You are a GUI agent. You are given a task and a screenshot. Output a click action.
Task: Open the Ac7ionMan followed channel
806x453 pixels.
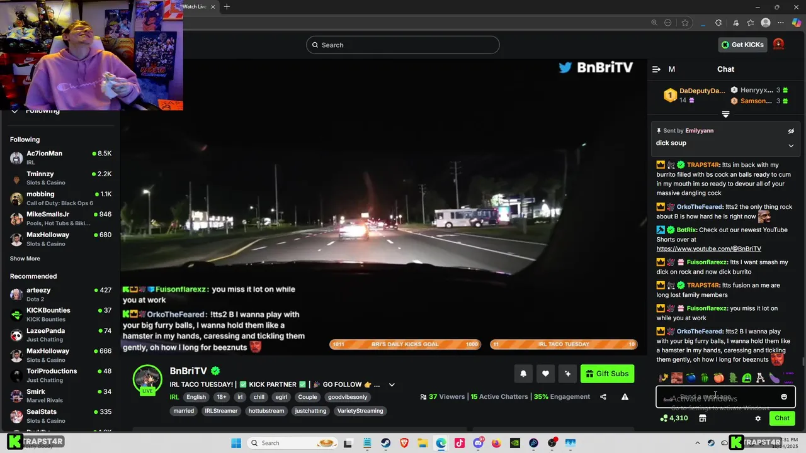click(x=60, y=157)
